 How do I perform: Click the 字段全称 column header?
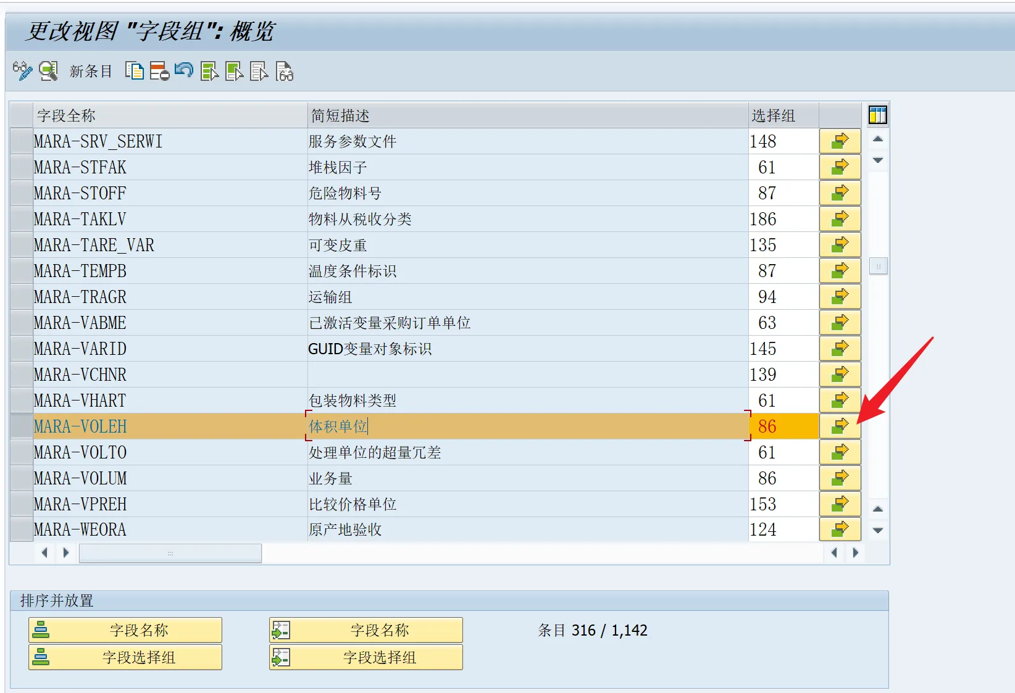click(170, 115)
